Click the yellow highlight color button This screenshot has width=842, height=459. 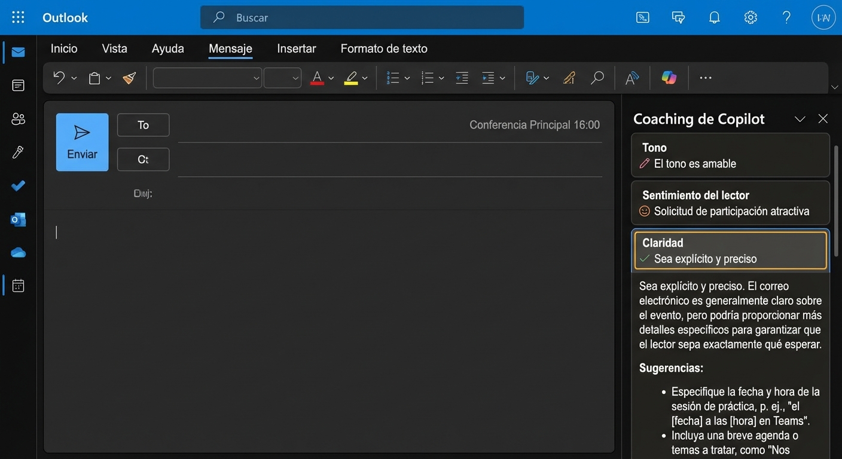(x=350, y=78)
